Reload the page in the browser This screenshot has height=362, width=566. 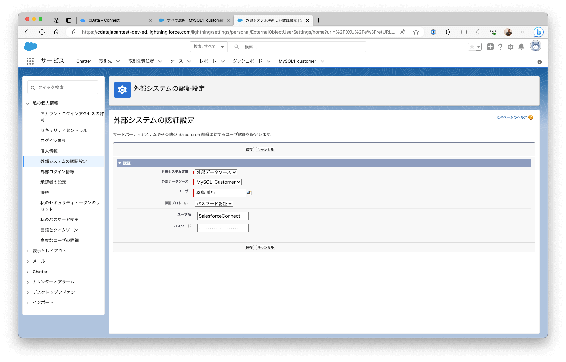pyautogui.click(x=42, y=32)
